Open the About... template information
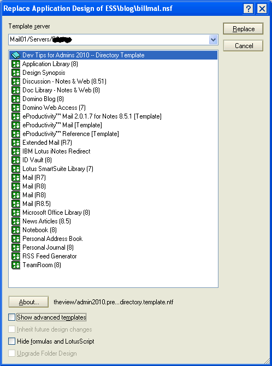272x366 pixels. (x=29, y=302)
